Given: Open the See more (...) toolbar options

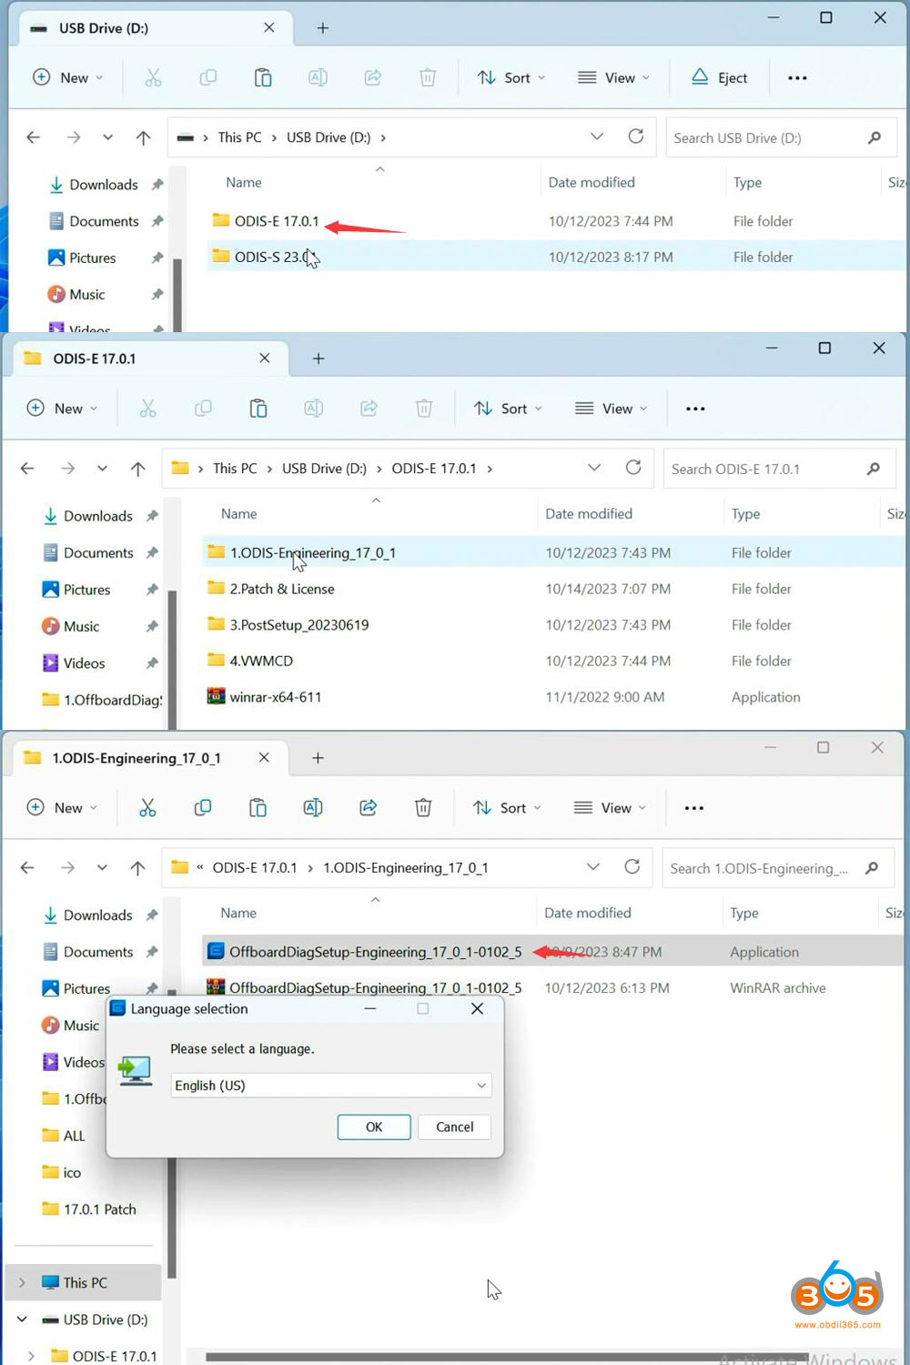Looking at the screenshot, I should 797,77.
